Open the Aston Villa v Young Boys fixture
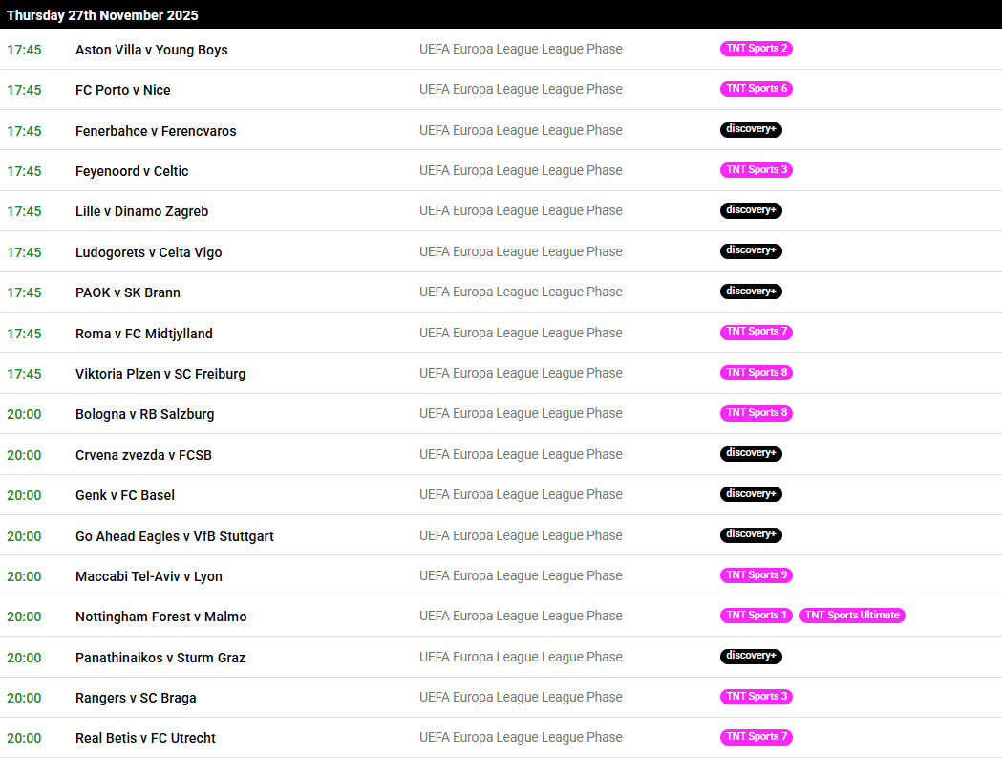1002x758 pixels. [x=152, y=50]
